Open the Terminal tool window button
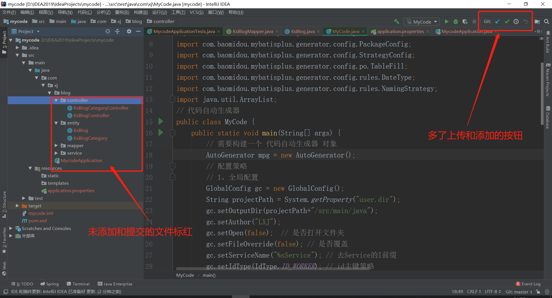Viewport: 552px width, 298px height. coord(78,284)
